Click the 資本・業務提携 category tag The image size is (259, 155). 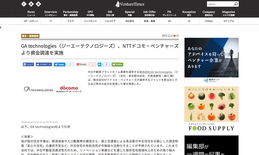(x=30, y=36)
